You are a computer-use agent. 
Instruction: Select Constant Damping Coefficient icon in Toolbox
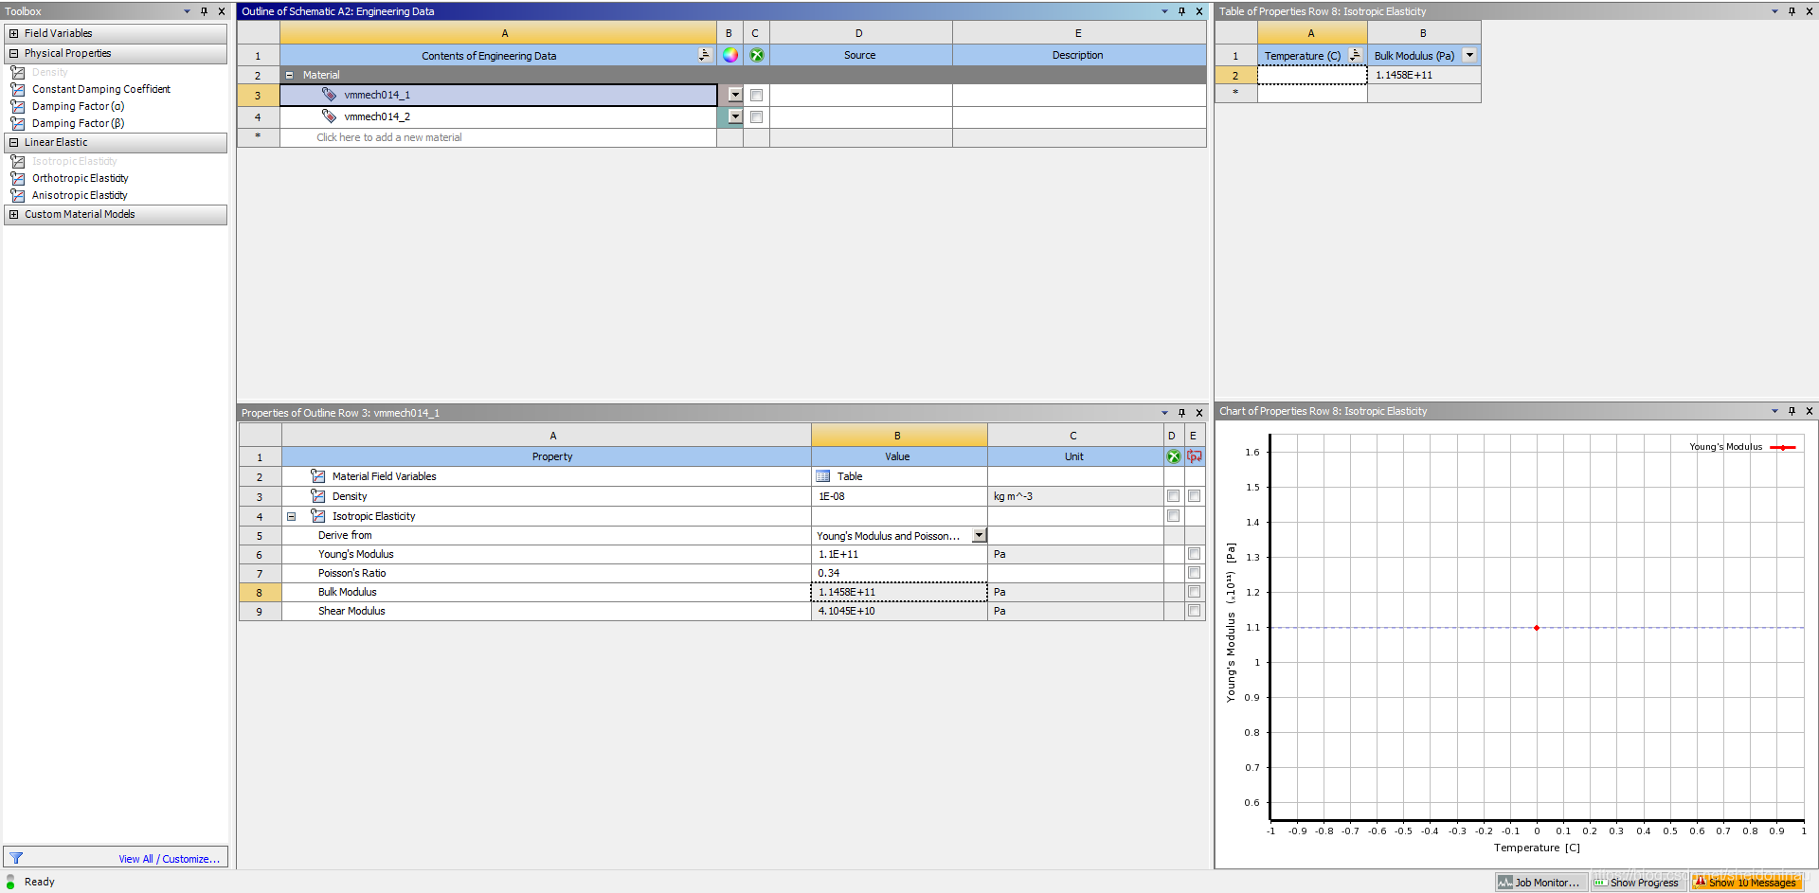point(17,89)
